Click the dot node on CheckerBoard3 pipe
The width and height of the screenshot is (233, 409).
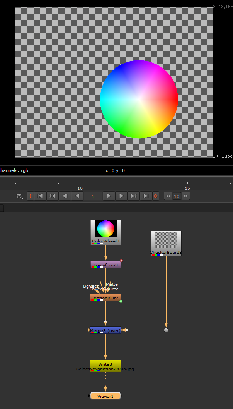pyautogui.click(x=166, y=330)
